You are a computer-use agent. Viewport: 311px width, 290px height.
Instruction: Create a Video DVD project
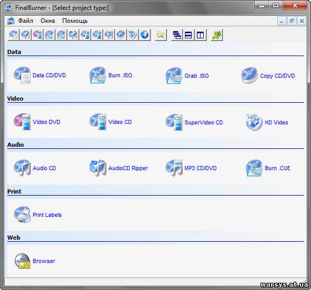click(37, 122)
